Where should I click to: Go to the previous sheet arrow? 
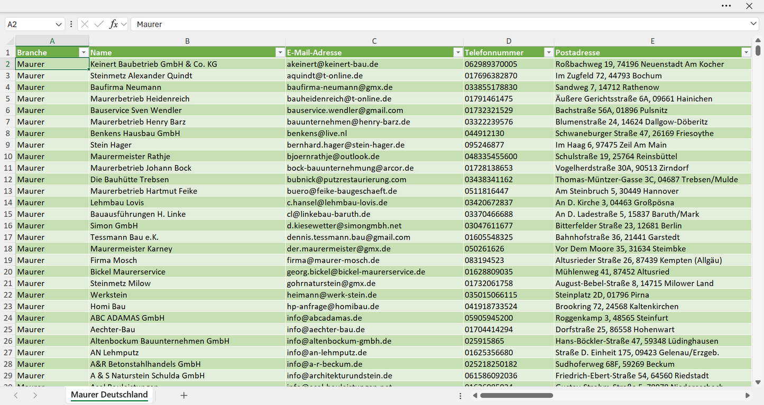[16, 395]
